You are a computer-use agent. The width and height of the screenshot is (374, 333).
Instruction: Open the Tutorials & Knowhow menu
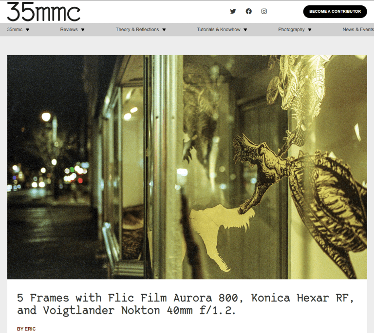tap(219, 29)
